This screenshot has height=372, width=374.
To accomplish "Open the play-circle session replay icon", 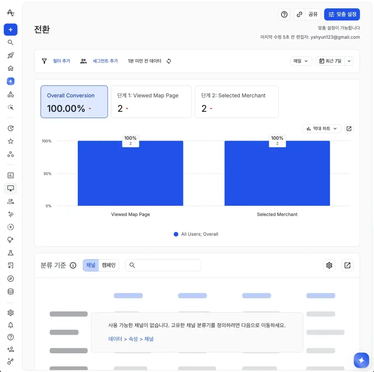I will pyautogui.click(x=11, y=227).
